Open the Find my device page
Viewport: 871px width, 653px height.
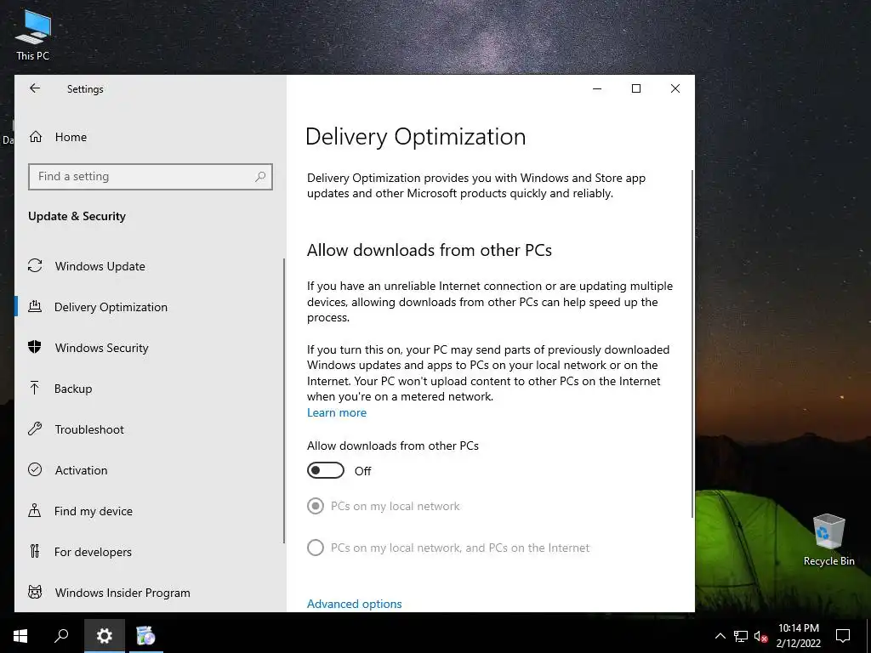click(x=94, y=511)
